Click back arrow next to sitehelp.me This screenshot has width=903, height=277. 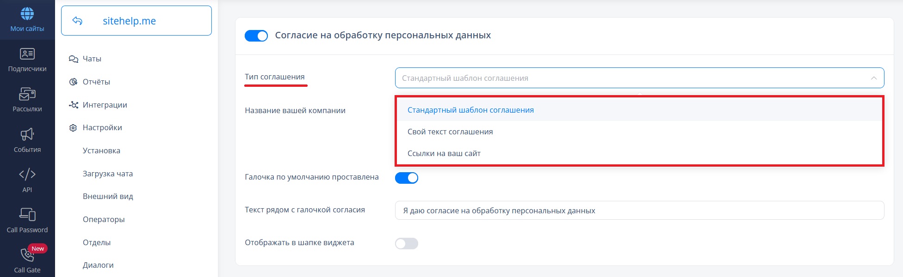coord(77,21)
